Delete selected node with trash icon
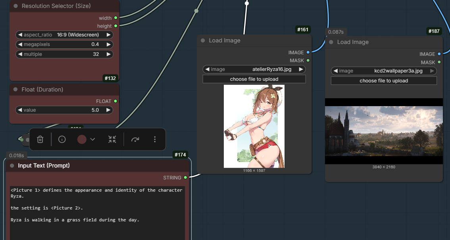 40,139
